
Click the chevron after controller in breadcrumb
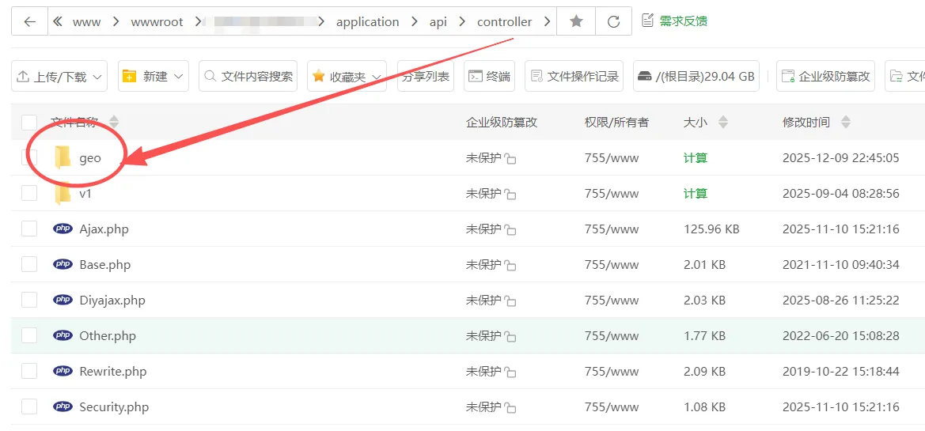click(547, 22)
